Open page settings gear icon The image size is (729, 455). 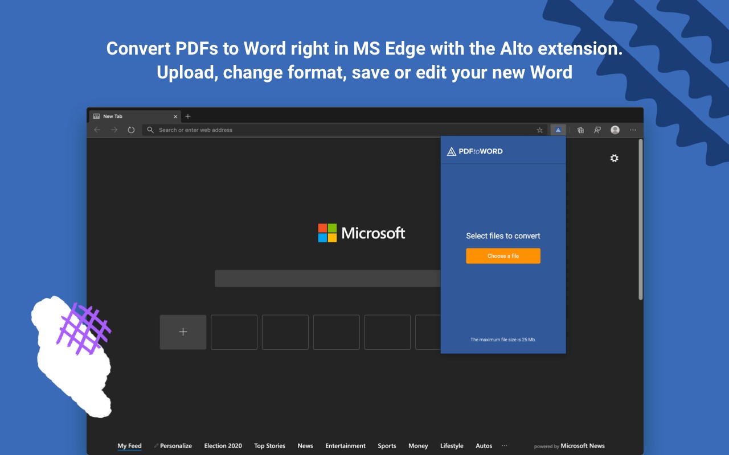614,158
